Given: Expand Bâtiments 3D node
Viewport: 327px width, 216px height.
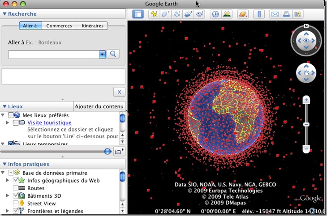Looking at the screenshot, I should 8,195.
